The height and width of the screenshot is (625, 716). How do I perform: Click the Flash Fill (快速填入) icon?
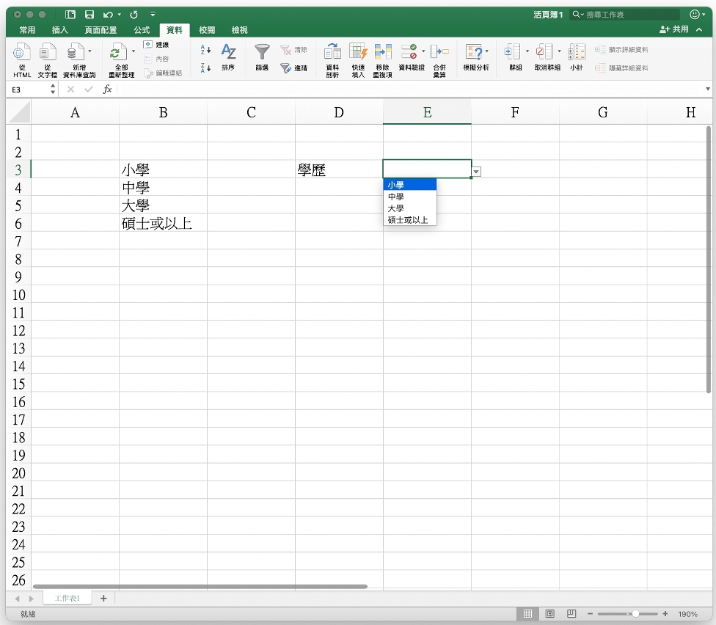(358, 53)
